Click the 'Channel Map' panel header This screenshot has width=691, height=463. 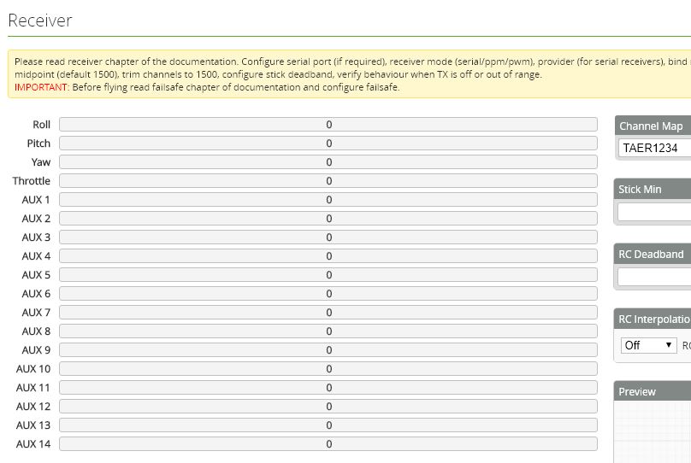click(x=653, y=126)
